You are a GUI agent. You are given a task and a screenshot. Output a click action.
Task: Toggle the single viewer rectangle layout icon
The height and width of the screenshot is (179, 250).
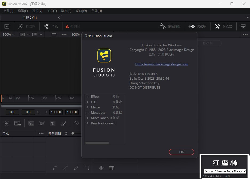[54, 35]
